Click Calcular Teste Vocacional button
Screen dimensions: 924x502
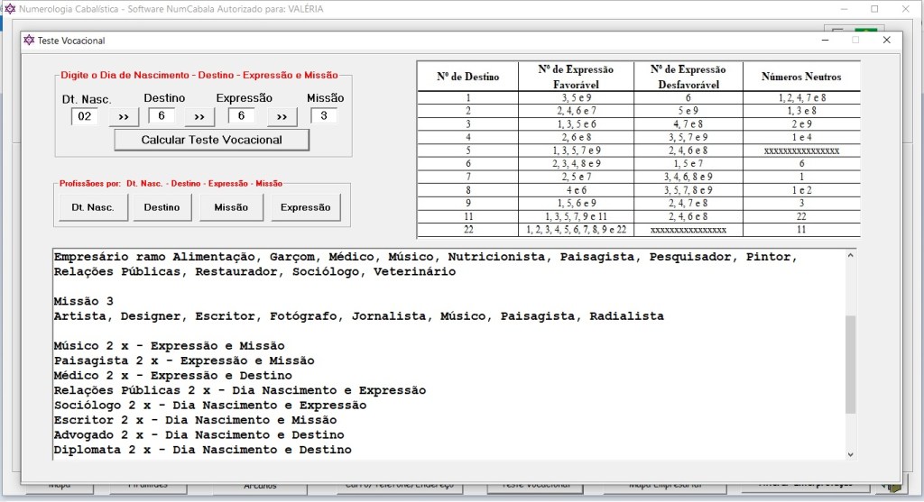211,140
